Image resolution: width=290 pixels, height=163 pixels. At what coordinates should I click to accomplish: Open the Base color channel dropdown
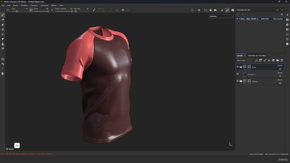click(243, 60)
